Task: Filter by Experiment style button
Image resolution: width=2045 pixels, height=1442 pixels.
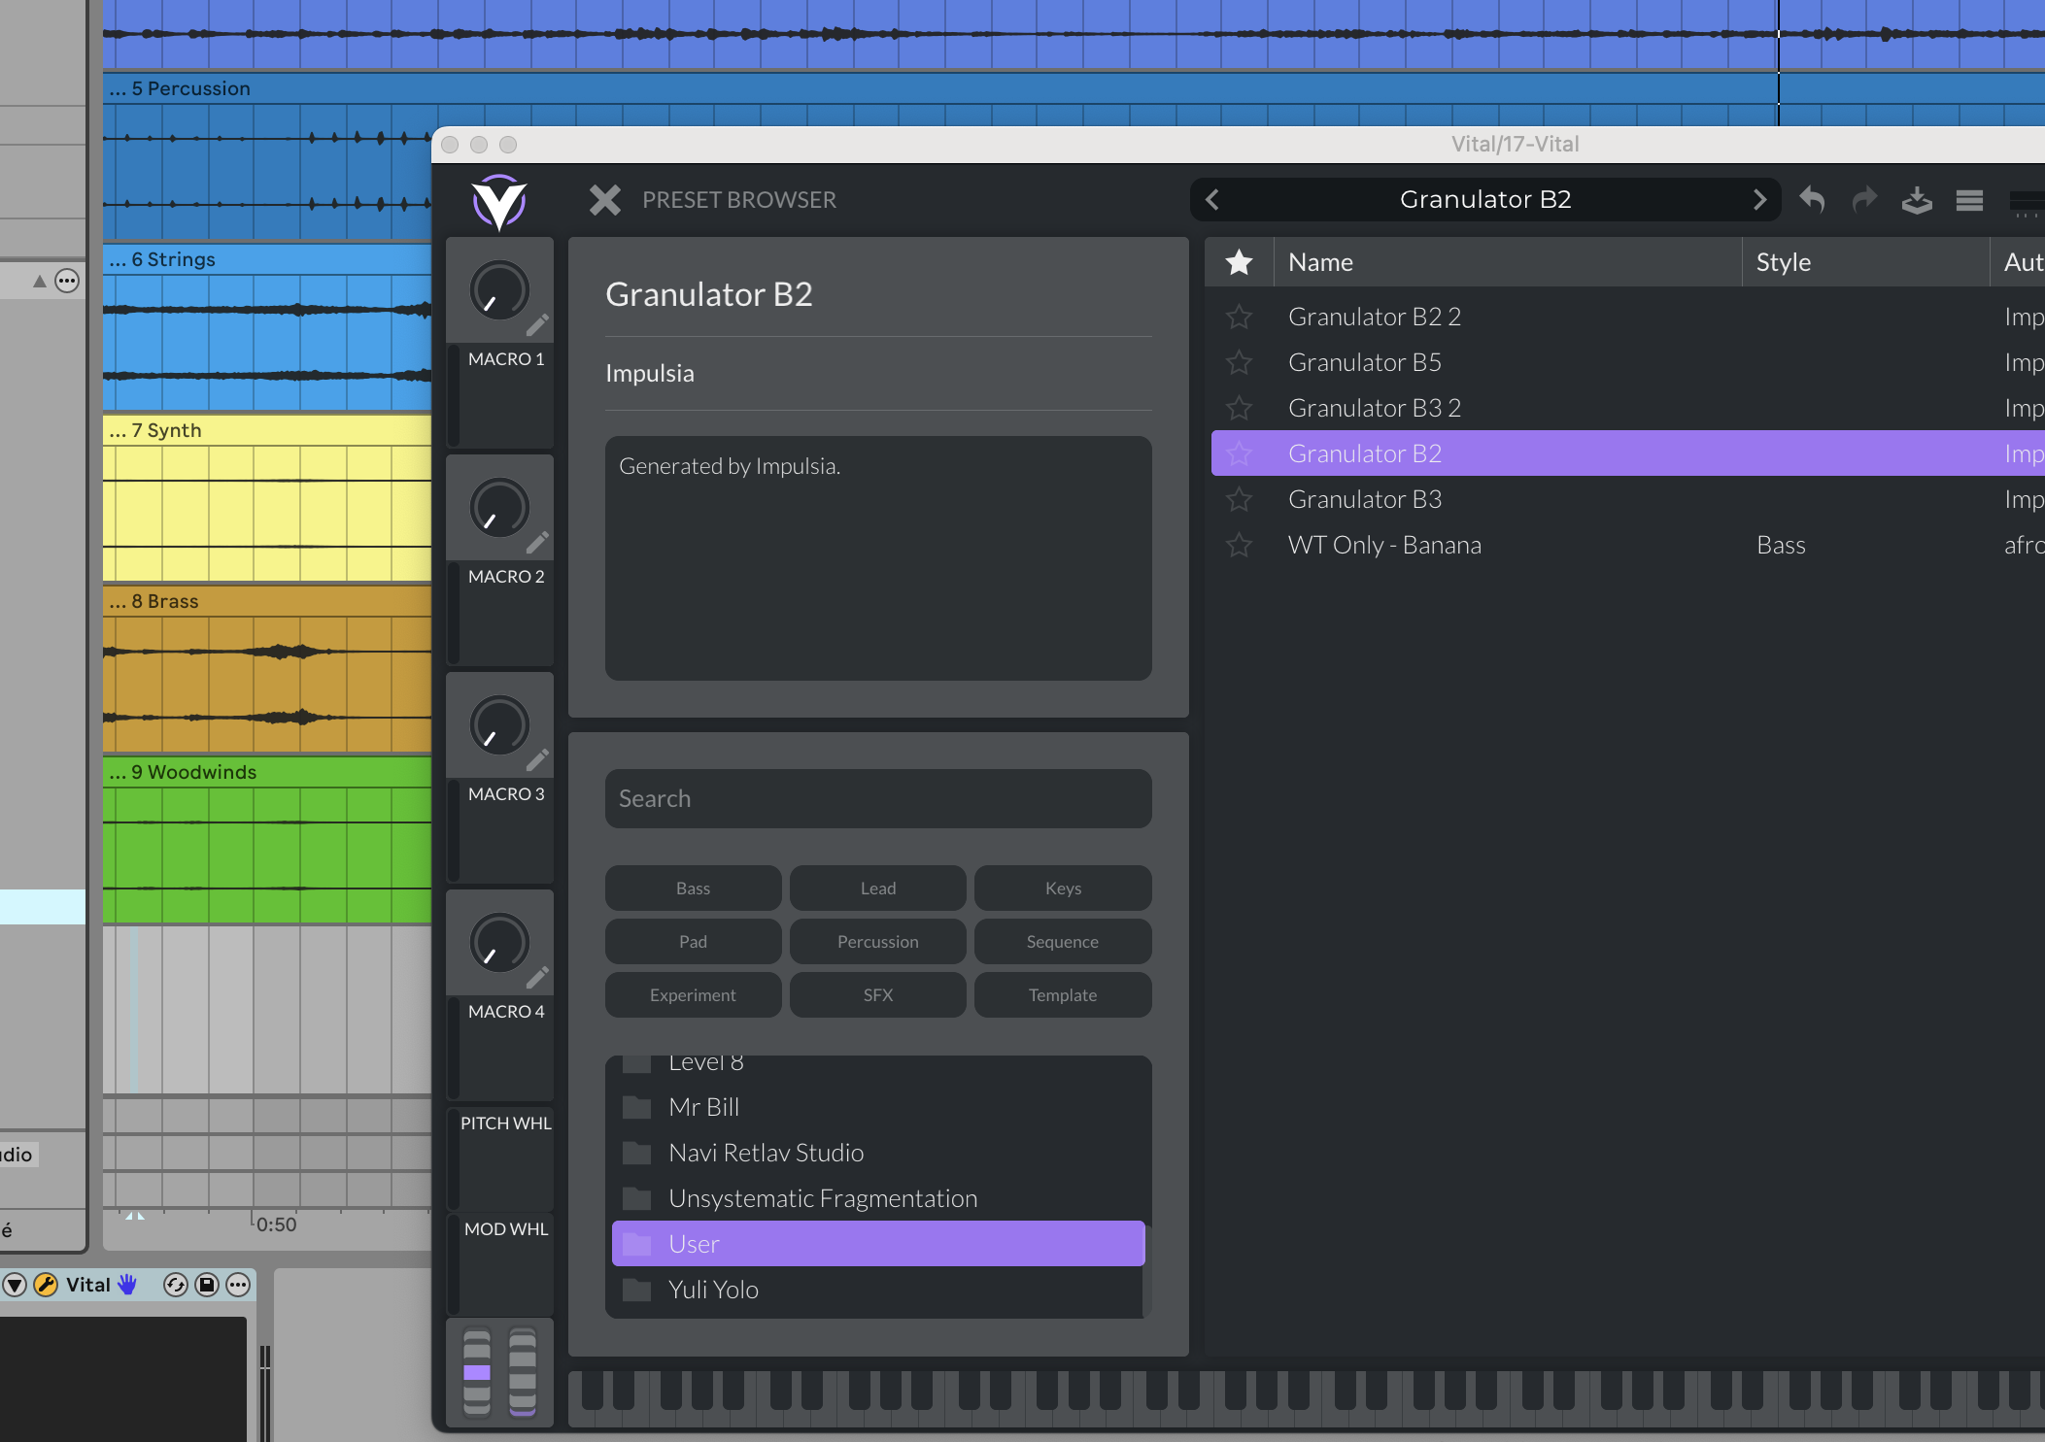Action: coord(693,994)
